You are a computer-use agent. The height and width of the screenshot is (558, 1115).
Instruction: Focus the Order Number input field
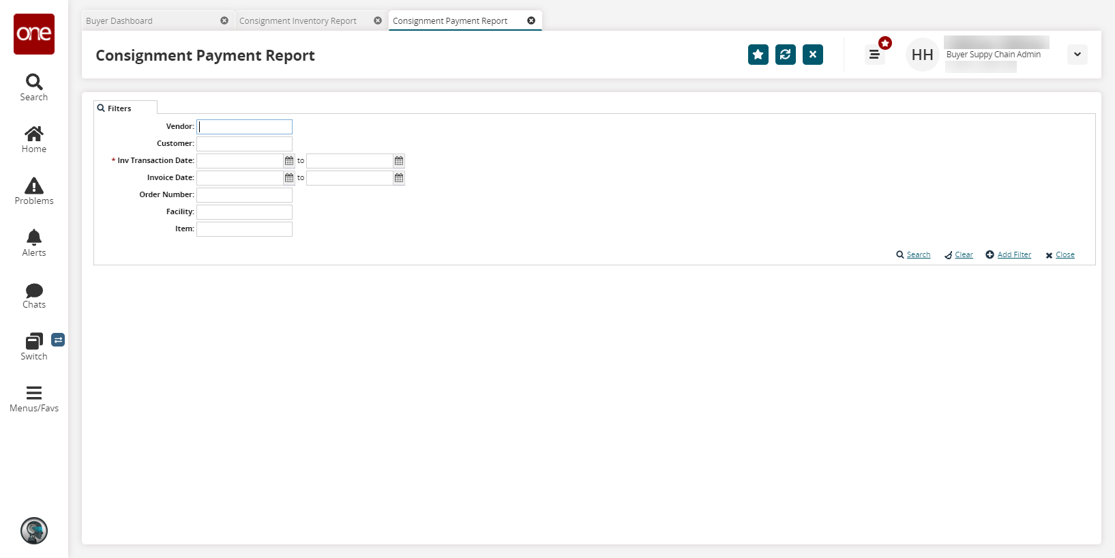tap(244, 195)
